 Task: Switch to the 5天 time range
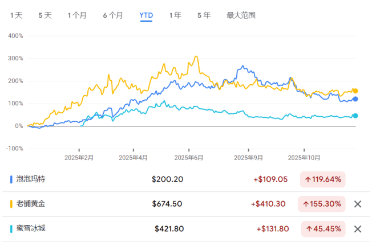click(x=45, y=15)
